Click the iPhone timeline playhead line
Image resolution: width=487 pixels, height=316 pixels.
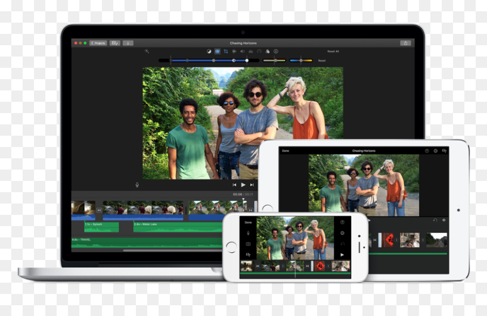coord(296,269)
